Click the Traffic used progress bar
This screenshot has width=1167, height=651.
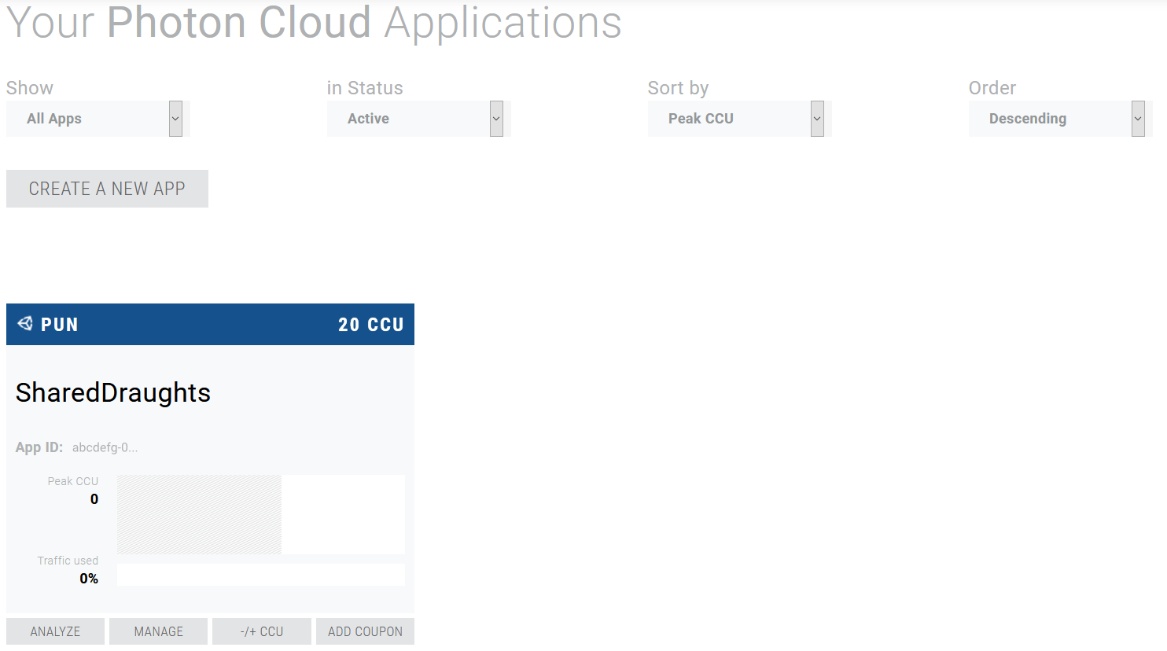click(260, 575)
